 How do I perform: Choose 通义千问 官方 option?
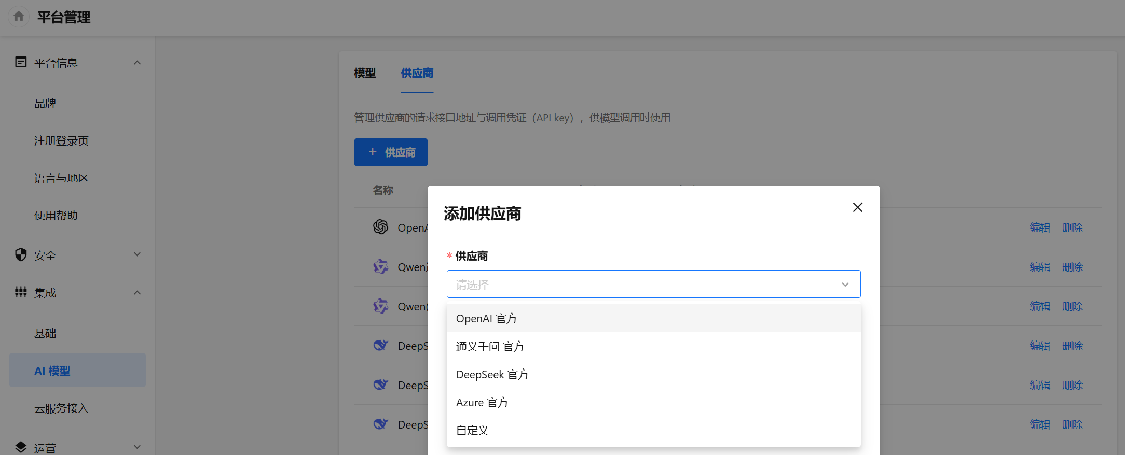[653, 346]
